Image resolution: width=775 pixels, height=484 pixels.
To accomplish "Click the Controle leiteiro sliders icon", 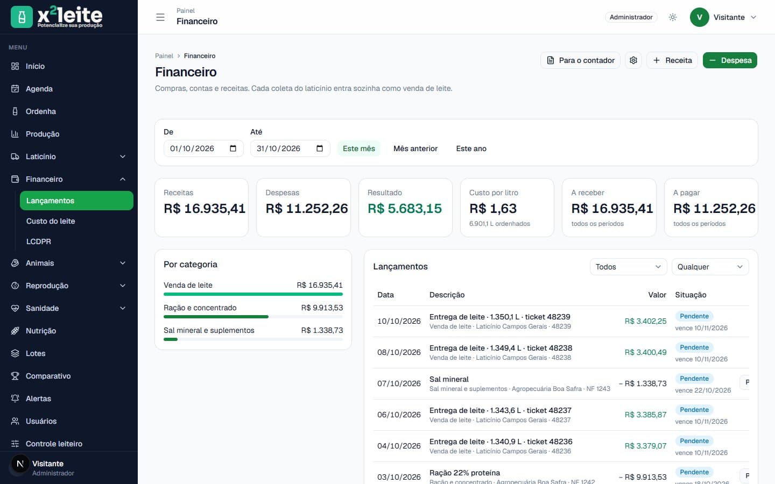I will 15,444.
